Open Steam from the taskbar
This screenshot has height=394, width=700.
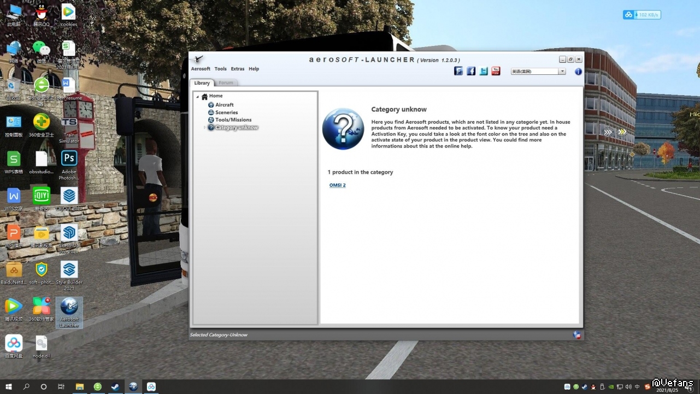115,387
